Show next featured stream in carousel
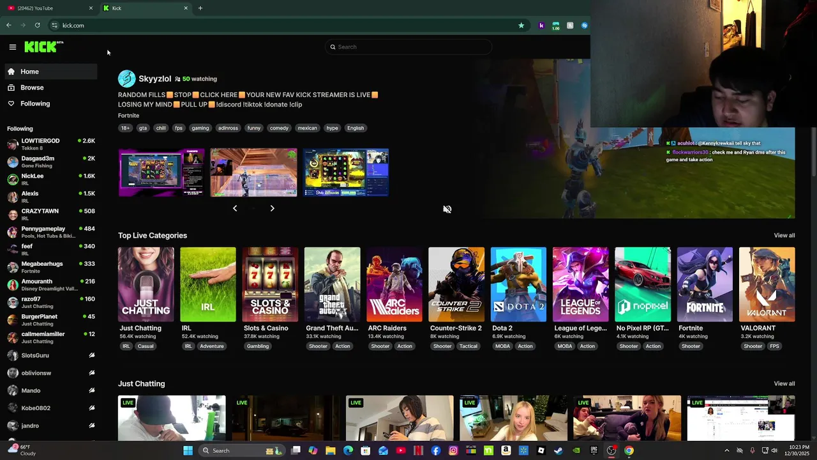The width and height of the screenshot is (817, 460). (272, 208)
